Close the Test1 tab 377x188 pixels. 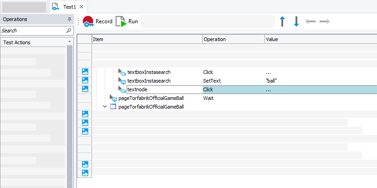(82, 7)
